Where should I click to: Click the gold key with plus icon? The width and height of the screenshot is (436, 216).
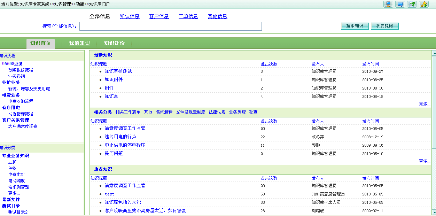pyautogui.click(x=424, y=4)
